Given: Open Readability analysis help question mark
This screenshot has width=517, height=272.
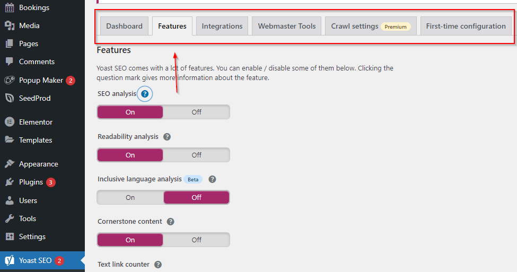Looking at the screenshot, I should 167,137.
